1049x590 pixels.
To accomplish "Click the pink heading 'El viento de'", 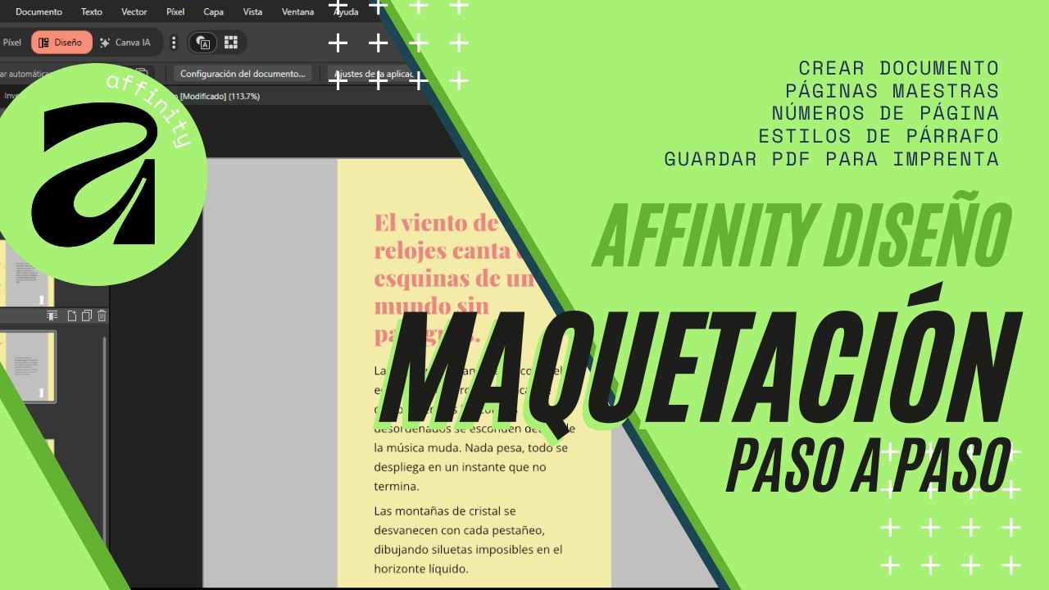I will (x=436, y=223).
